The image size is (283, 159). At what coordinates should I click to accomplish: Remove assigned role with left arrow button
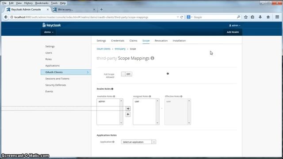[x=128, y=114]
